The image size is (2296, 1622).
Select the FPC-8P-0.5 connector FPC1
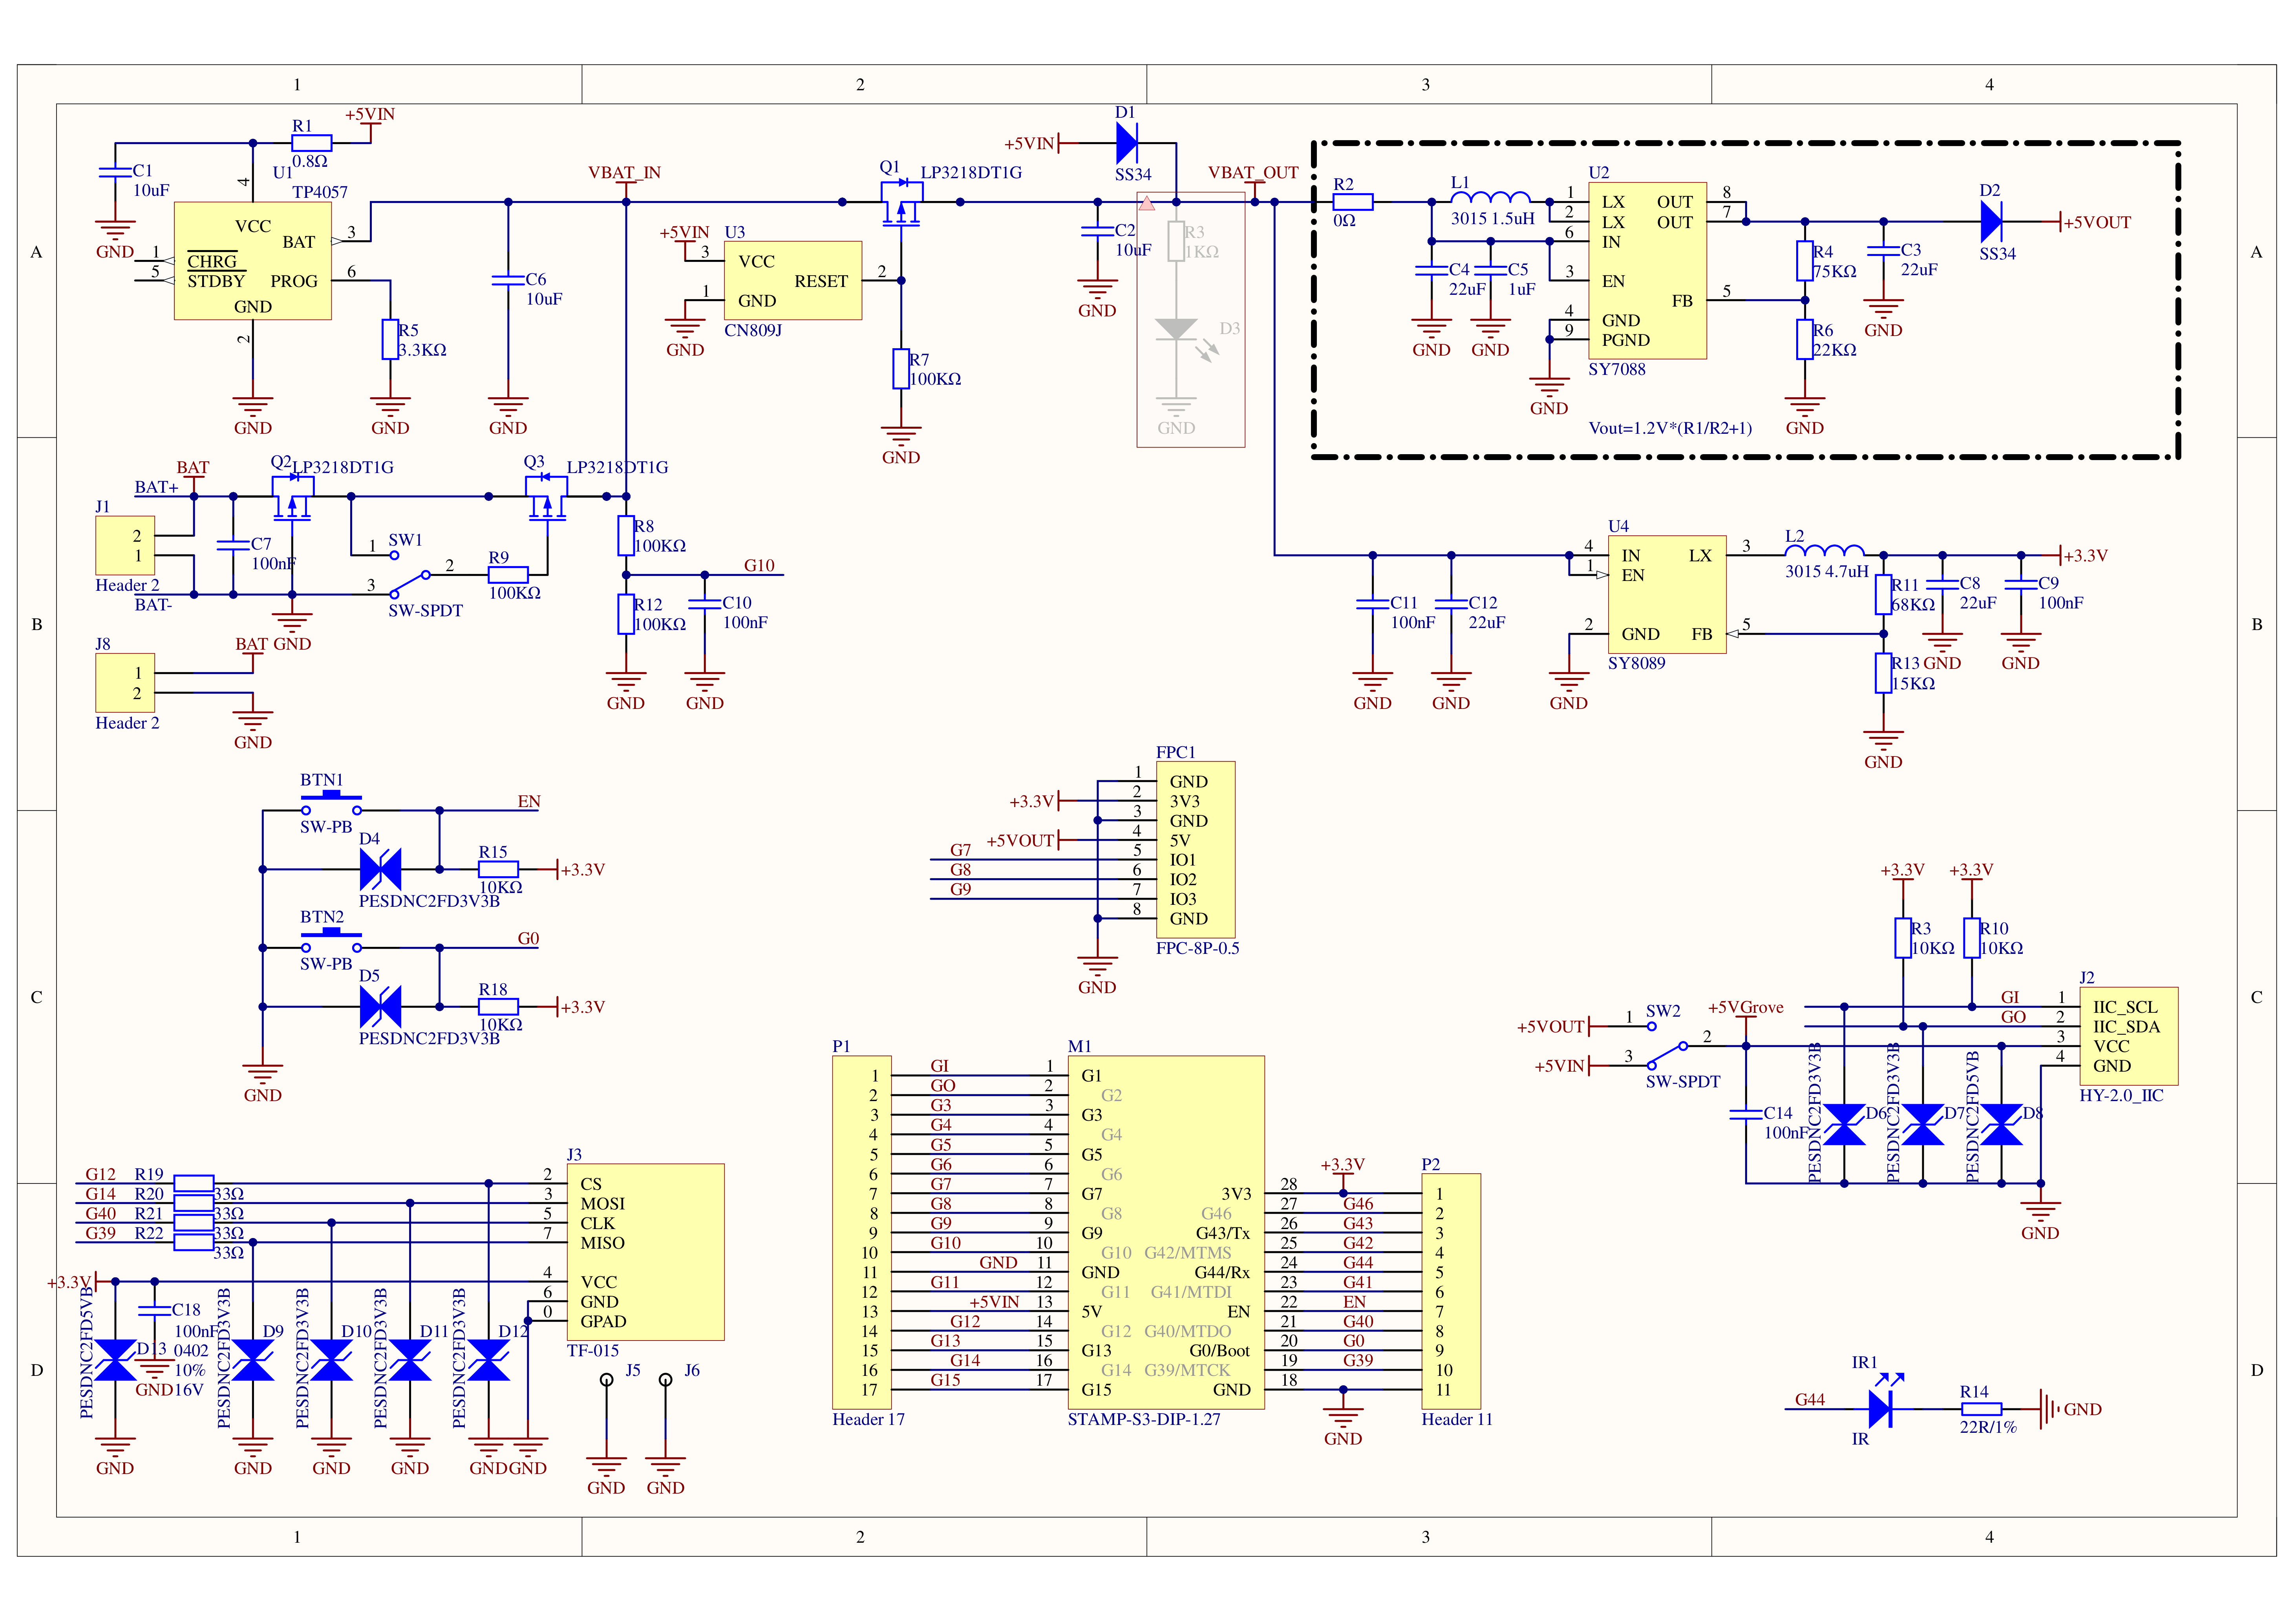(x=1195, y=849)
